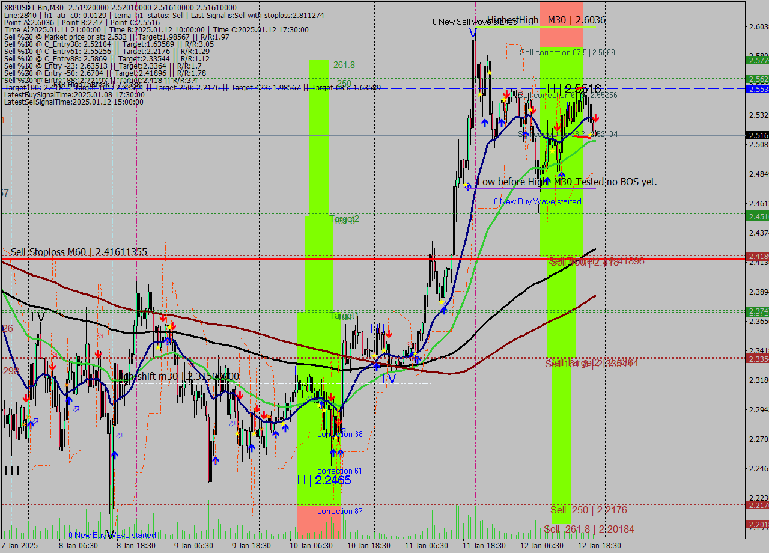Click the green 2.577 price tag
The height and width of the screenshot is (553, 769).
[757, 60]
